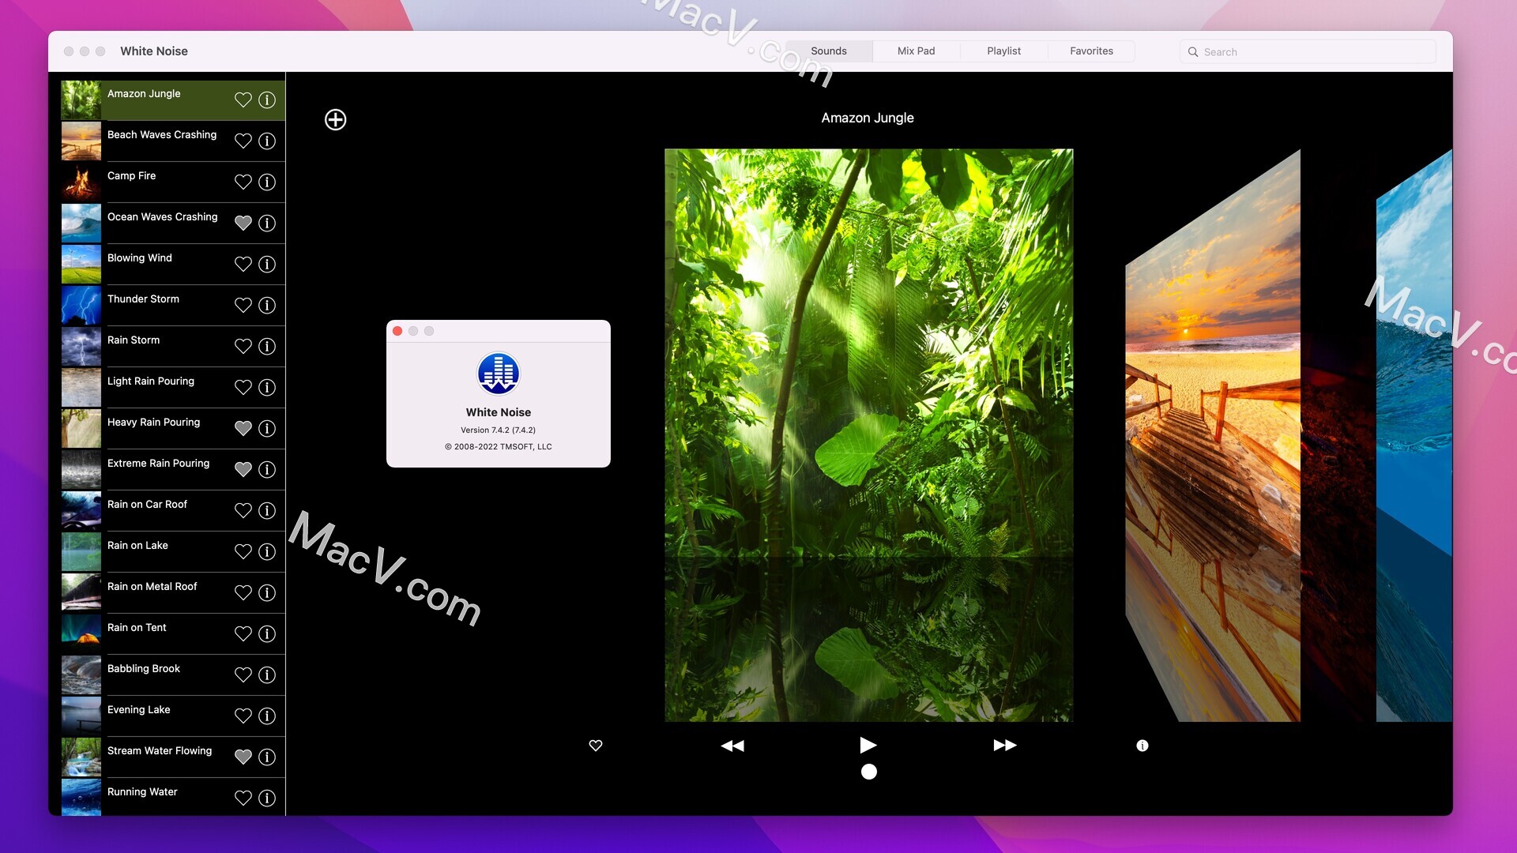1517x853 pixels.
Task: Open info for Rain on Lake
Action: pyautogui.click(x=267, y=552)
